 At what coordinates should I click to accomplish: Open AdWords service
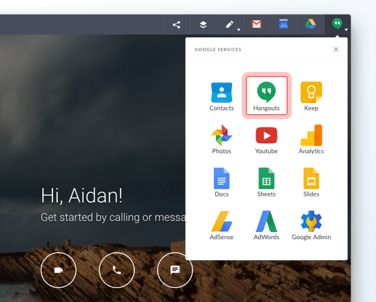pos(266,226)
